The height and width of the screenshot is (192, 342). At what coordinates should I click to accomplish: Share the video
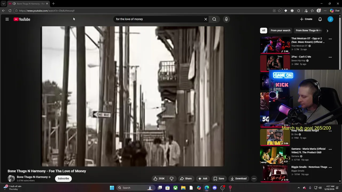186,179
